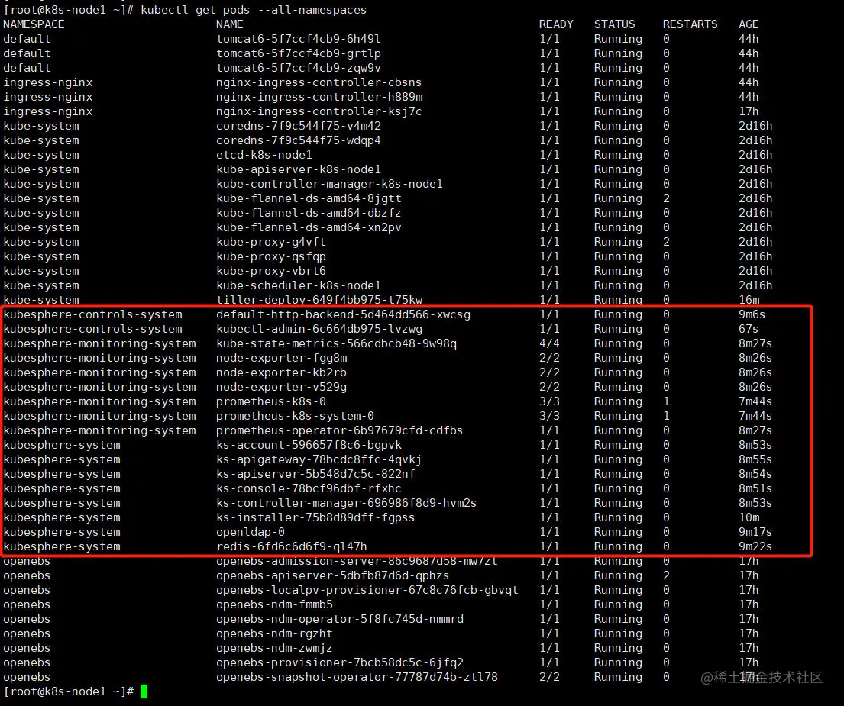Click kube-proxy-vbrt6 pod name
This screenshot has width=844, height=706.
pos(270,272)
